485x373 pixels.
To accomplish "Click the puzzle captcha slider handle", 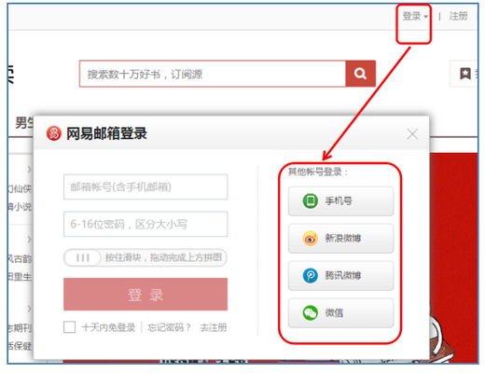I will click(x=83, y=257).
